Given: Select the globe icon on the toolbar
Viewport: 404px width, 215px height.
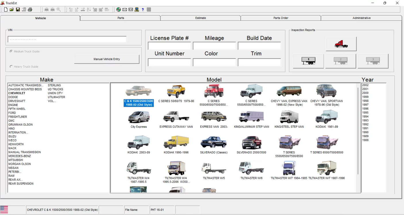Looking at the screenshot, I should (x=118, y=9).
